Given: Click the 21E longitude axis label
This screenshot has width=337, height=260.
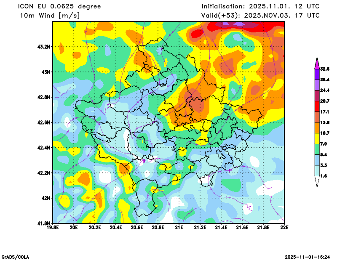Looking at the screenshot, I should (x=179, y=228).
